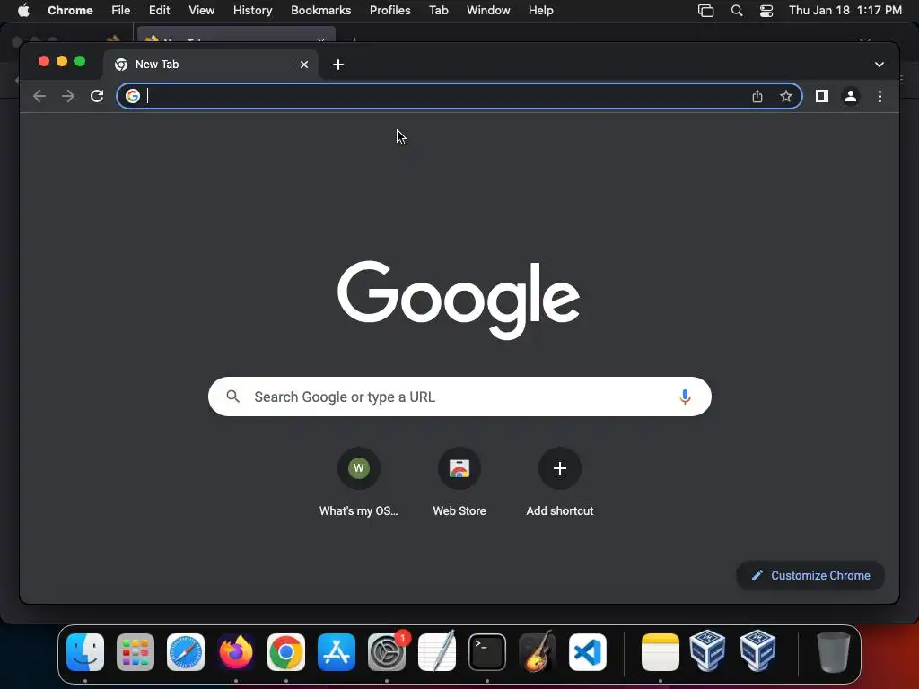Start voice search with microphone icon
Screen dimensions: 919x689
click(x=685, y=397)
